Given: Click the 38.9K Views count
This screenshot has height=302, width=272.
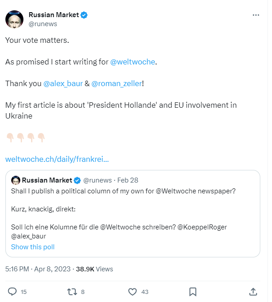Looking at the screenshot, I should (x=95, y=269).
